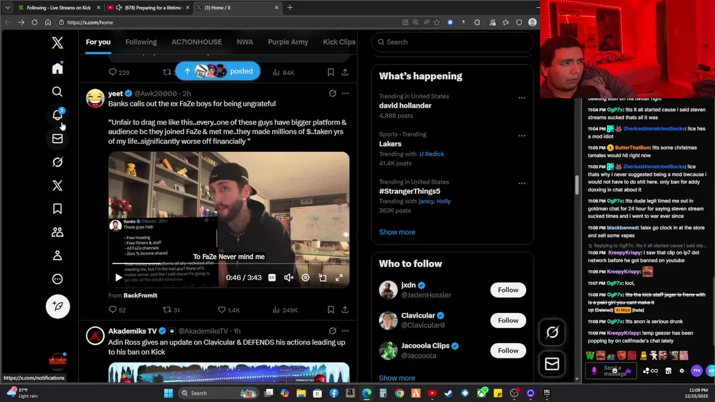Screen dimensions: 715x402
Task: Open Bookmarks icon in sidebar
Action: coord(58,209)
